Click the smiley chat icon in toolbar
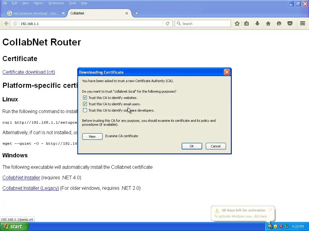This screenshot has width=309, height=231. (x=279, y=23)
